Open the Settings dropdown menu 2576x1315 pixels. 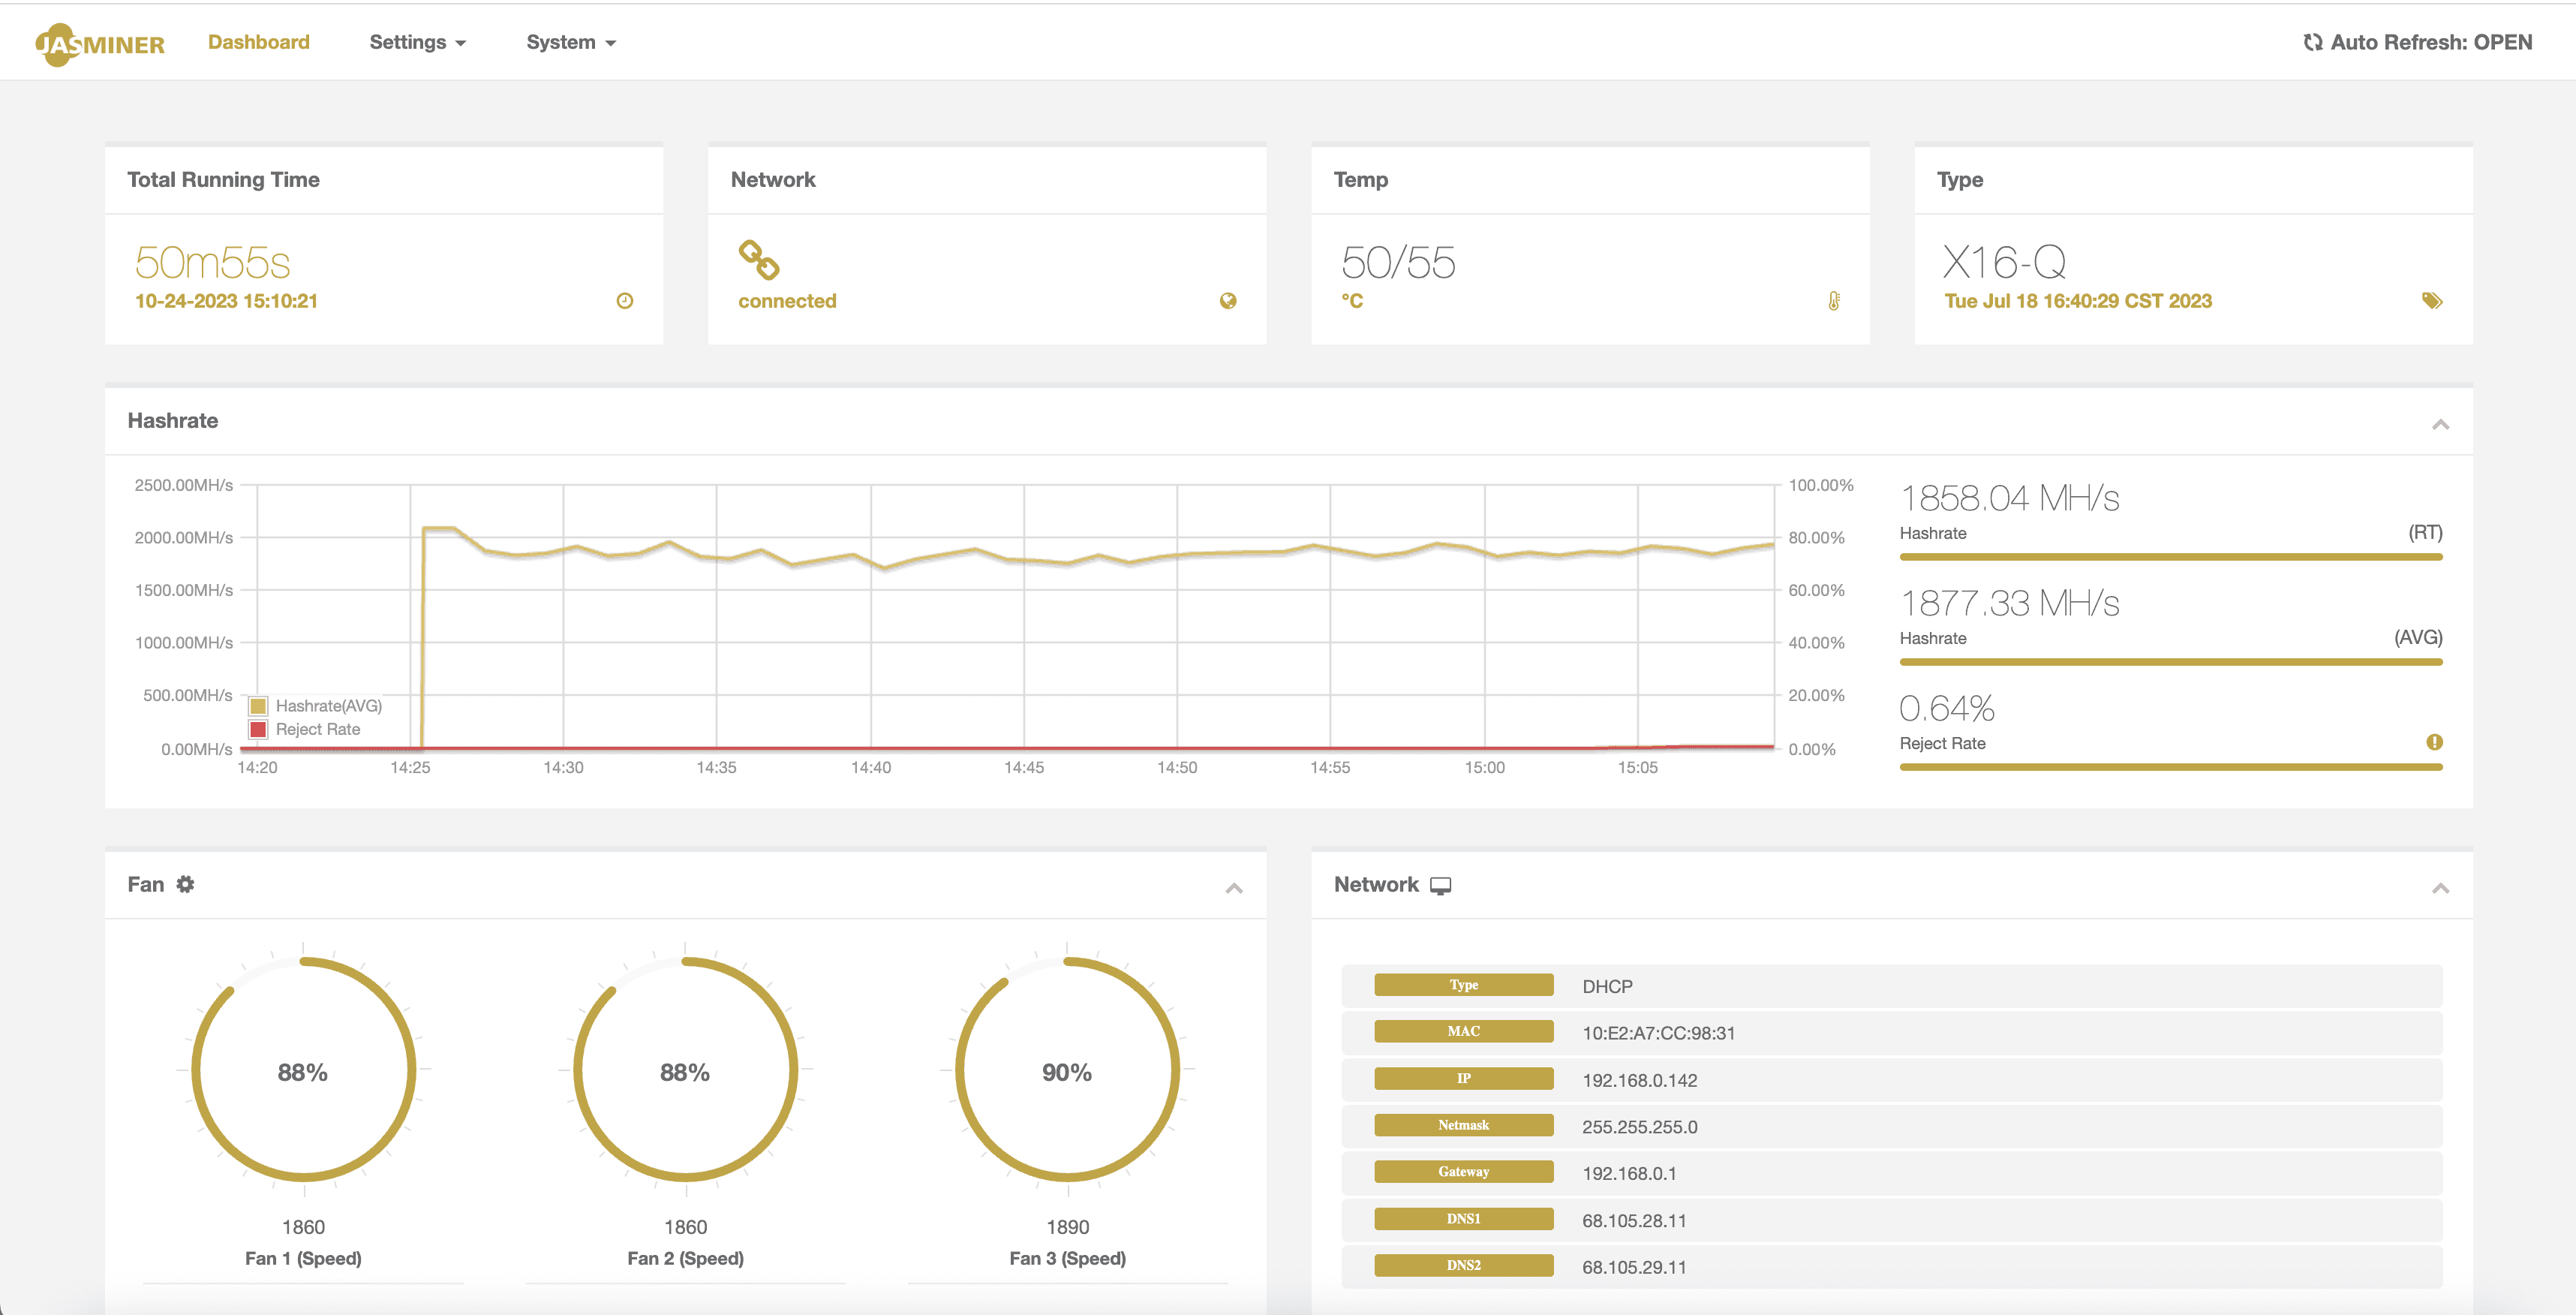(x=417, y=42)
